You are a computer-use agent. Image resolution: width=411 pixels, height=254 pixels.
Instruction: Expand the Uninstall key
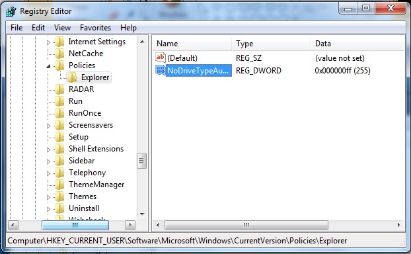48,209
